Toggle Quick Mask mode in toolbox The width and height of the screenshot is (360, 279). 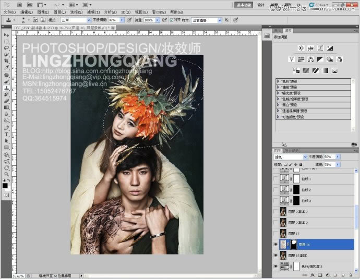(x=6, y=195)
